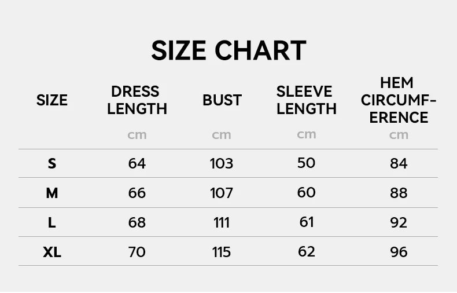Select the BUST column header

click(222, 100)
